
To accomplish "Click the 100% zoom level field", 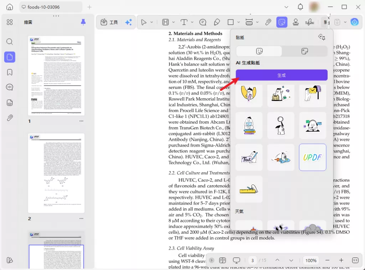I will click(311, 260).
